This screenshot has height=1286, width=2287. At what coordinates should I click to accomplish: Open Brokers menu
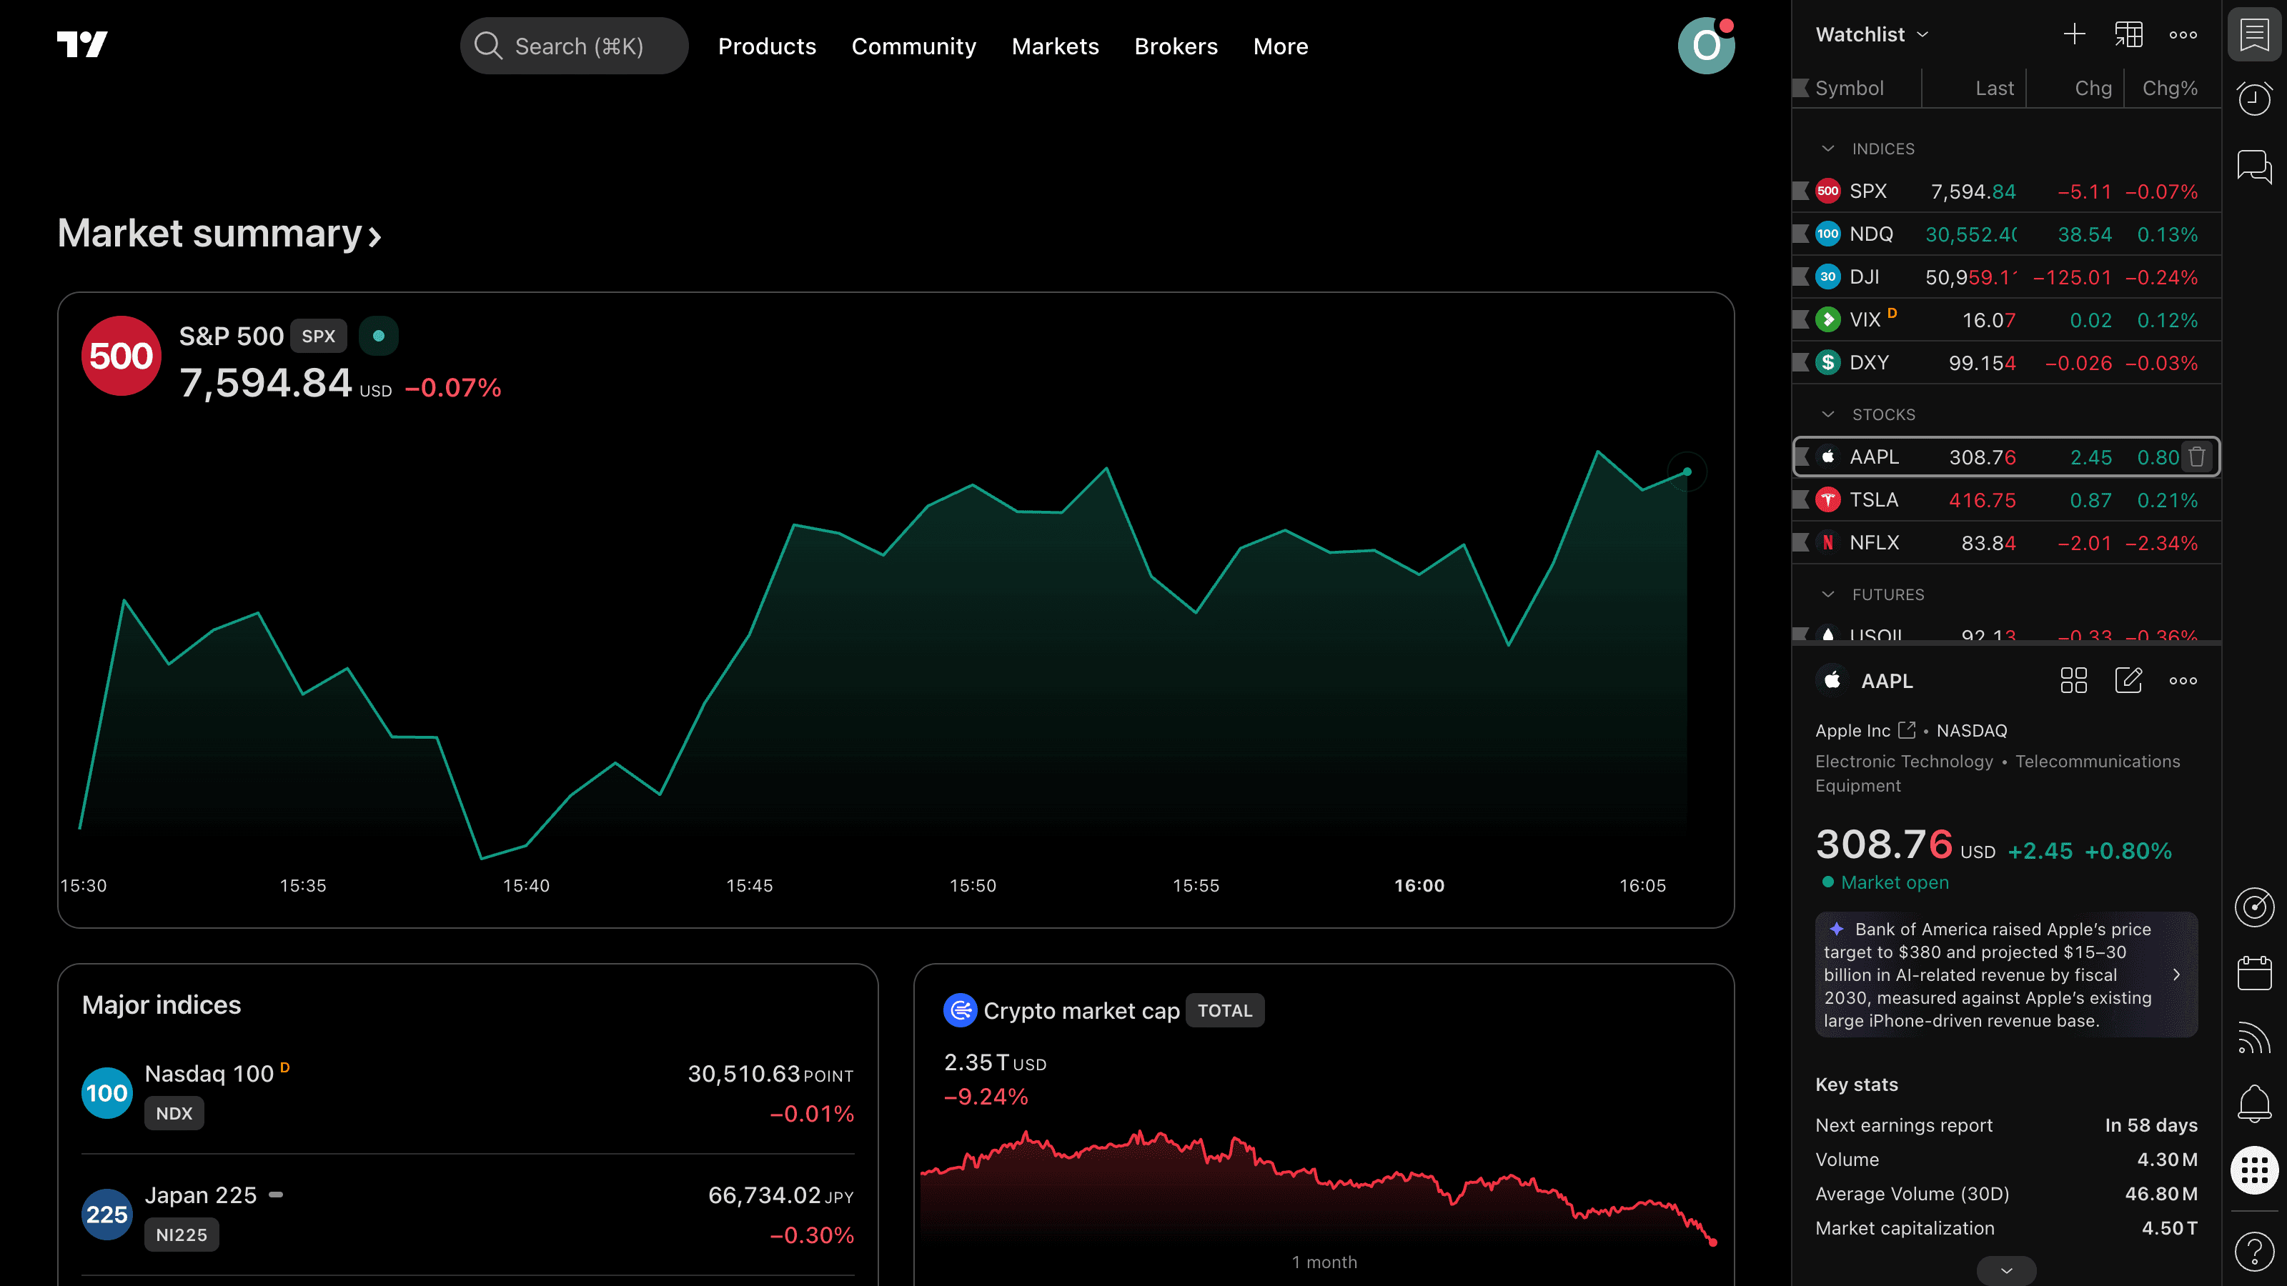tap(1176, 46)
